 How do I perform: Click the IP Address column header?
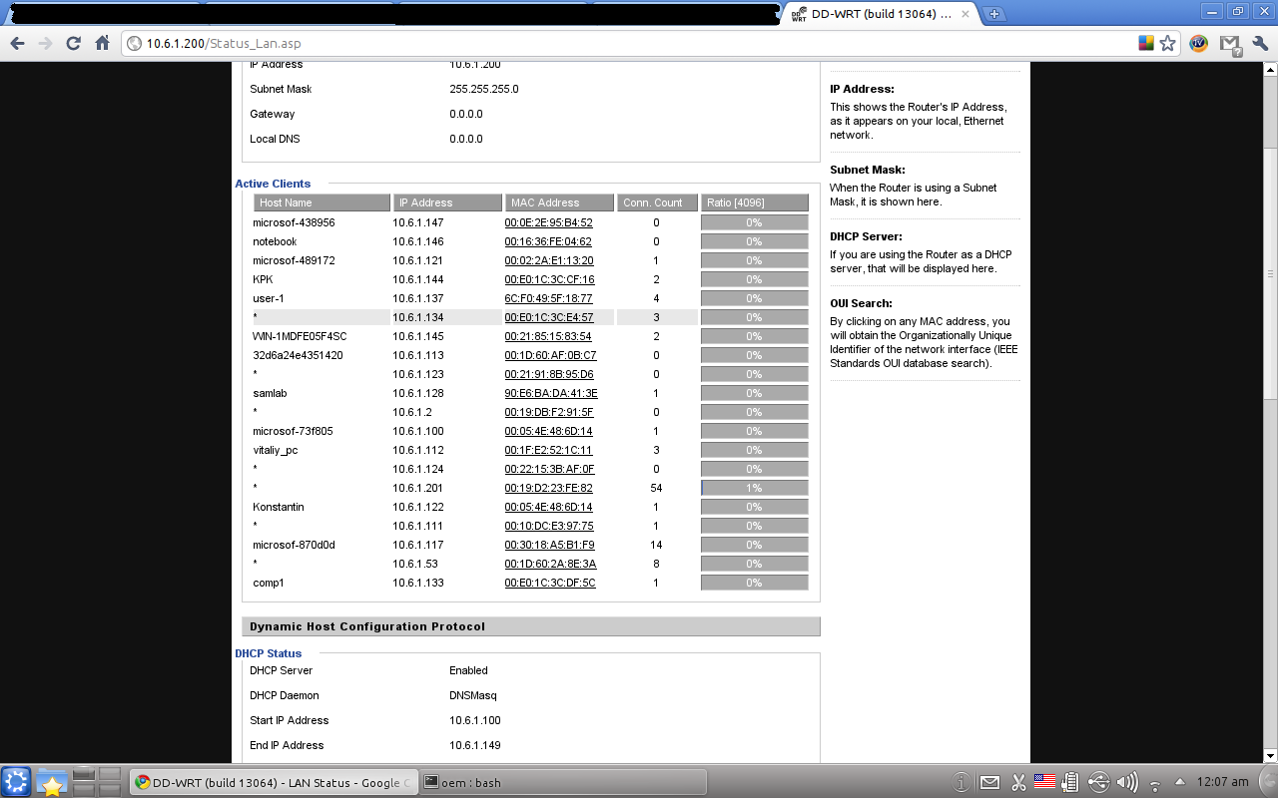[447, 202]
